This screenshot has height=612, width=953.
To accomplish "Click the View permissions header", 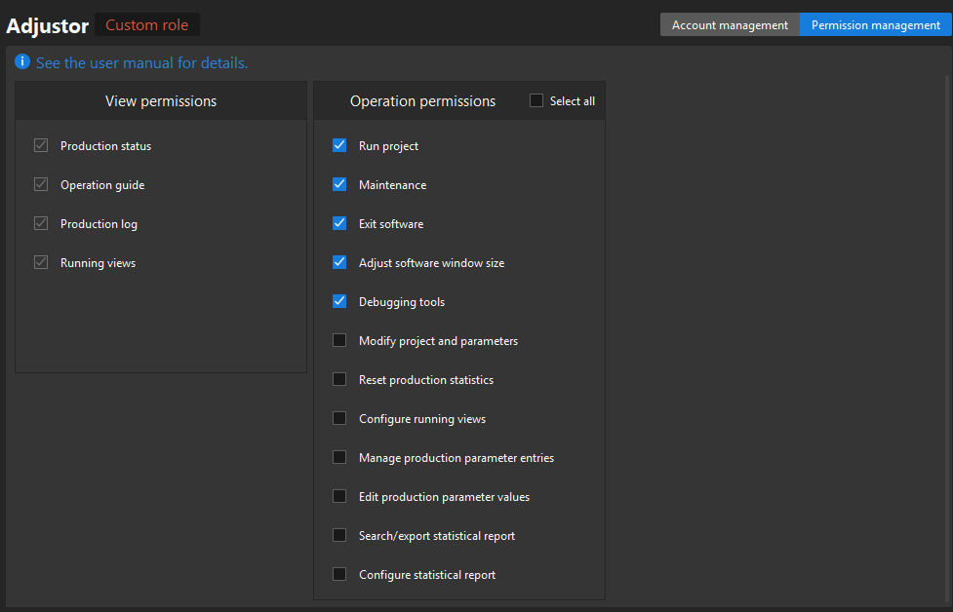I will coord(161,100).
